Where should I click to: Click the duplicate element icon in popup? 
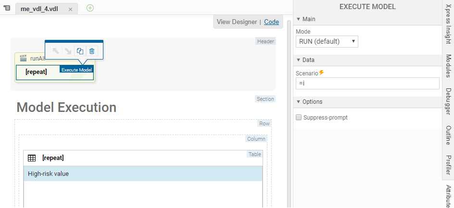coord(80,50)
